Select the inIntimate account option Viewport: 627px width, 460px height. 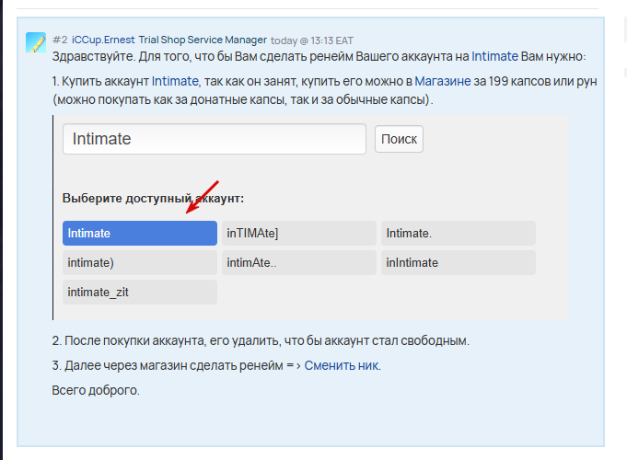click(x=458, y=263)
